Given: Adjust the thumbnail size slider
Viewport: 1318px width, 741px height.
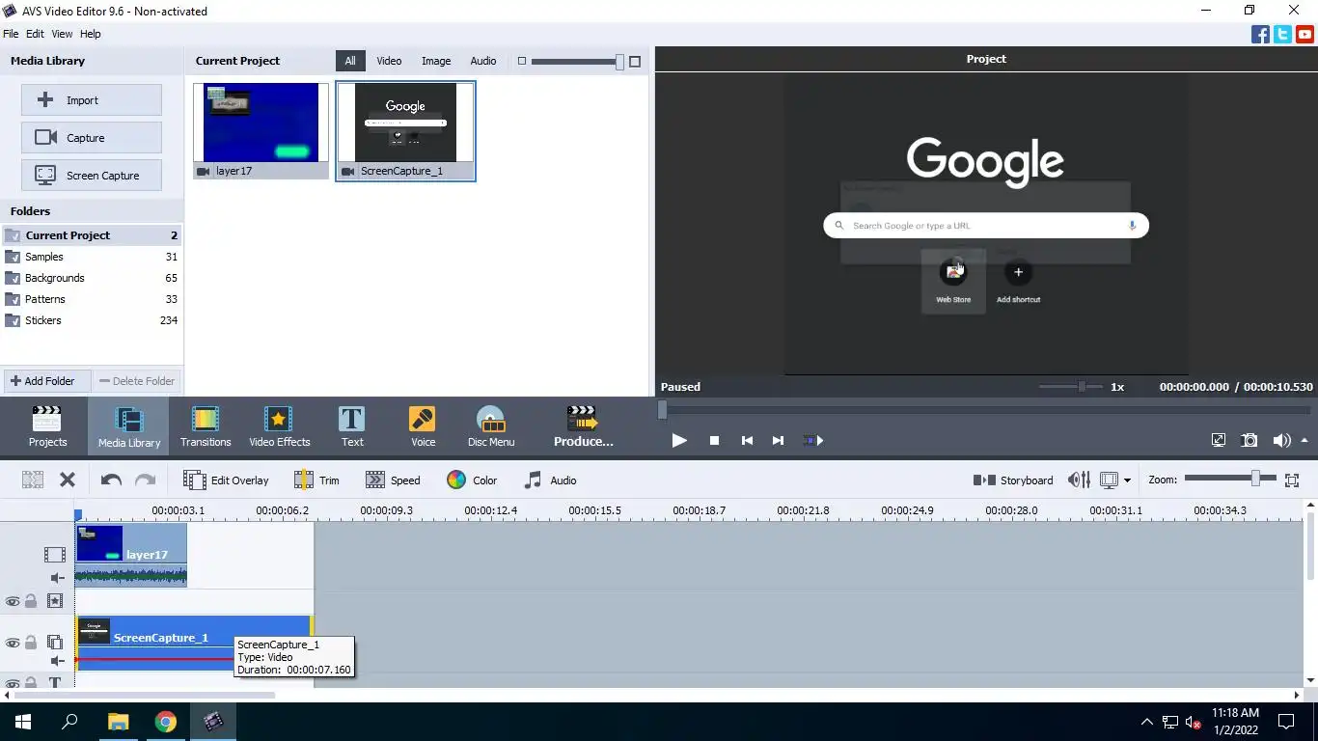Looking at the screenshot, I should pos(578,61).
